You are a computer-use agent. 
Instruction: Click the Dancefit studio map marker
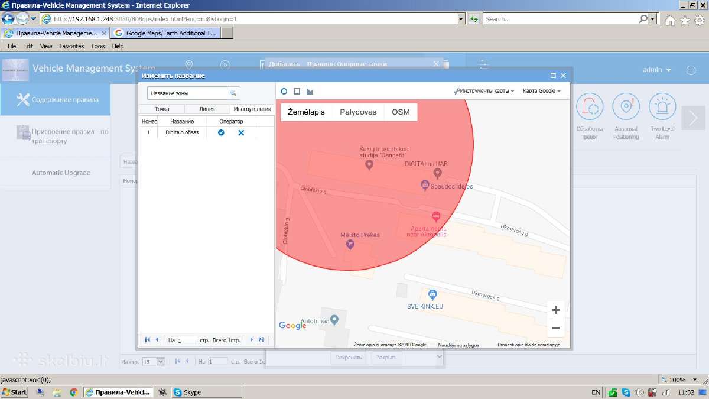pos(369,165)
